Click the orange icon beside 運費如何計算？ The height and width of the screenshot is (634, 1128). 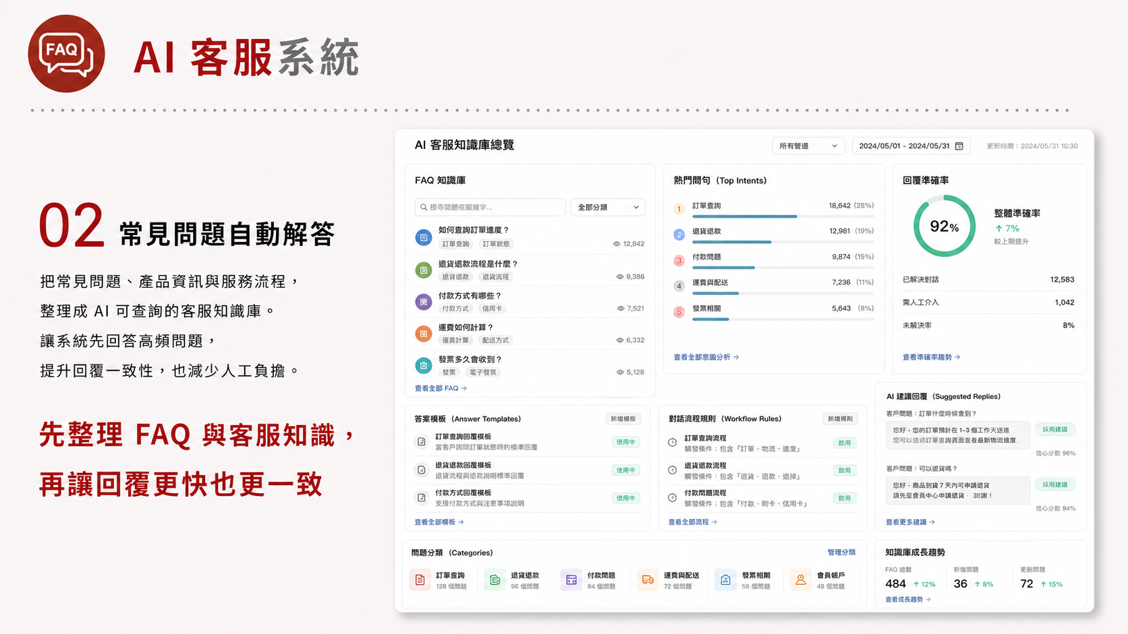[424, 334]
